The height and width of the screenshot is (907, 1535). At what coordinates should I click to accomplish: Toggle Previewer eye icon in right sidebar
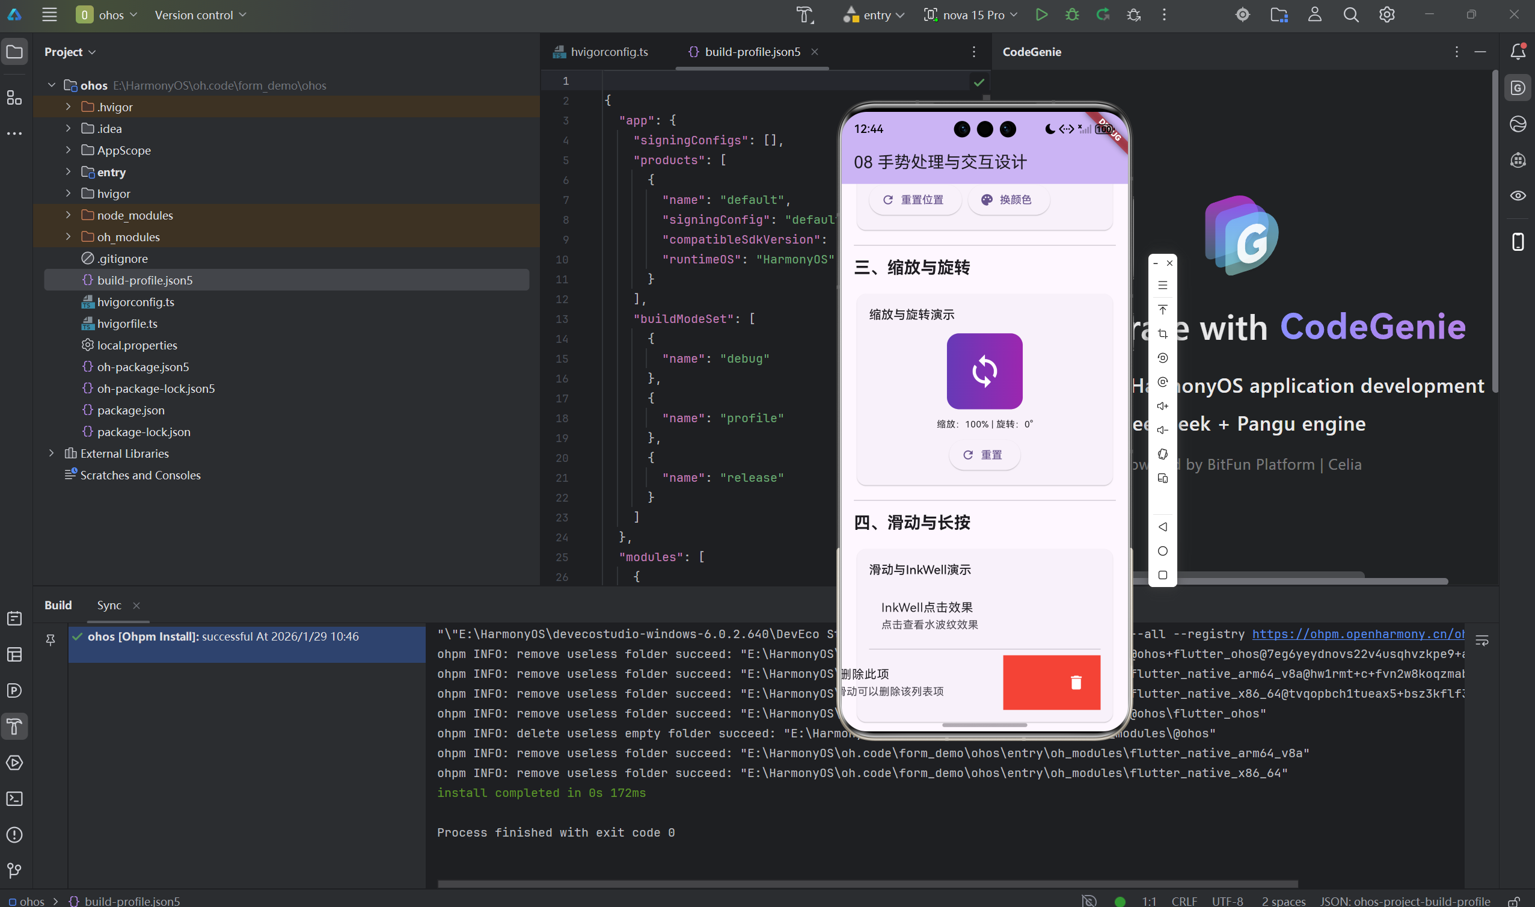pos(1518,195)
